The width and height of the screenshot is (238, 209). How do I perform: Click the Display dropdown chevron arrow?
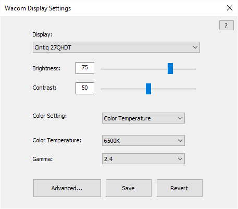tap(195, 47)
